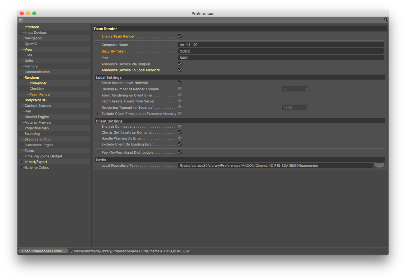
Task: Enable Encrypt Connections checkbox
Action: [180, 126]
